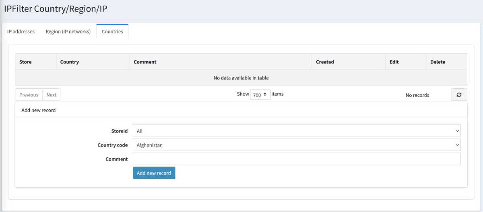Click the Country column header

coord(69,62)
